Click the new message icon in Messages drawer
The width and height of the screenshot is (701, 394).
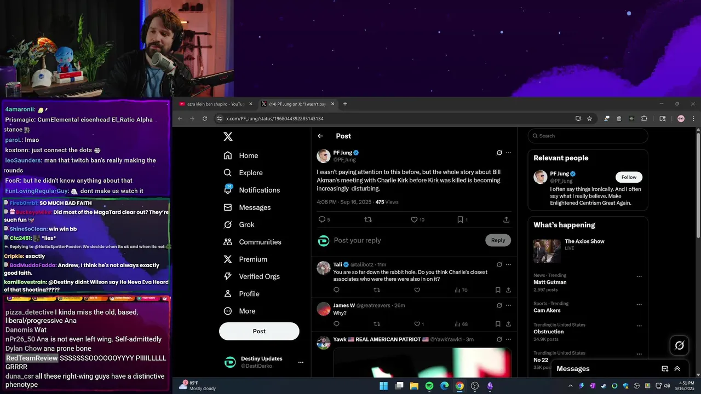click(665, 369)
